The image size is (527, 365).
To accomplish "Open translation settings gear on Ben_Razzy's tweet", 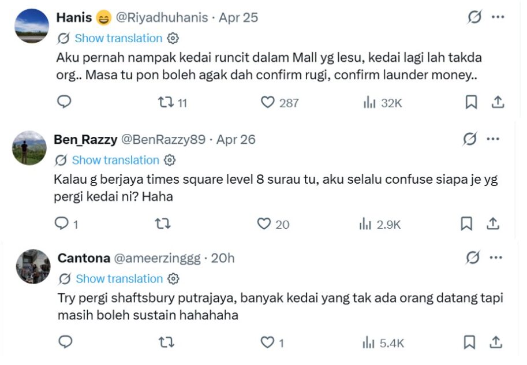I will pos(170,160).
